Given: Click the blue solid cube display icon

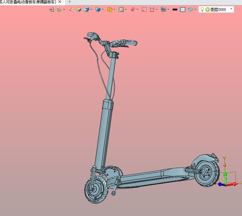Looking at the screenshot, I should pos(86,10).
